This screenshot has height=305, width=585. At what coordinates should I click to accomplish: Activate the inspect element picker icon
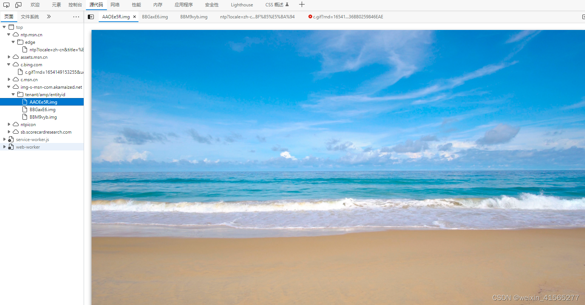click(6, 5)
